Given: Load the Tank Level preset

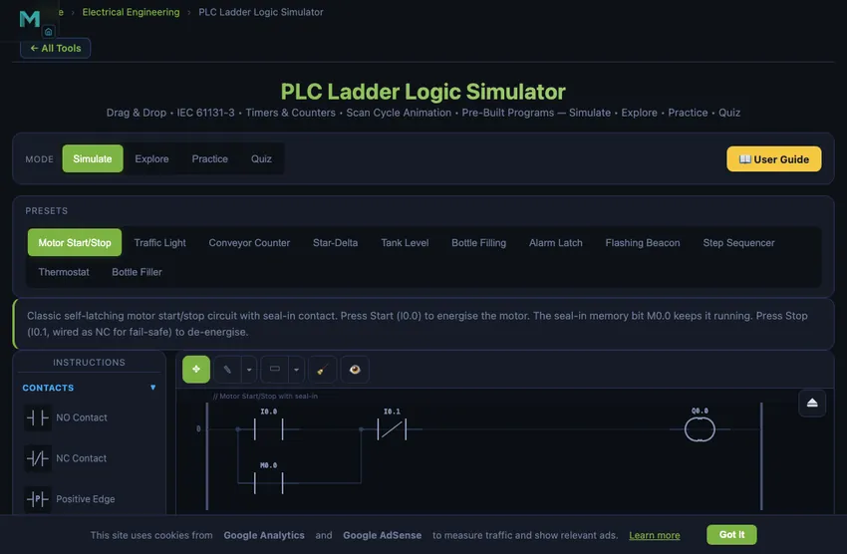Looking at the screenshot, I should (x=405, y=242).
